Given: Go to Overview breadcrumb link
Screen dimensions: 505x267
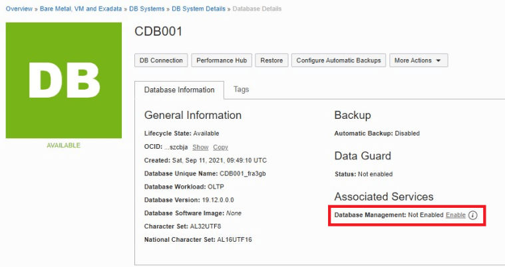Looking at the screenshot, I should [19, 9].
